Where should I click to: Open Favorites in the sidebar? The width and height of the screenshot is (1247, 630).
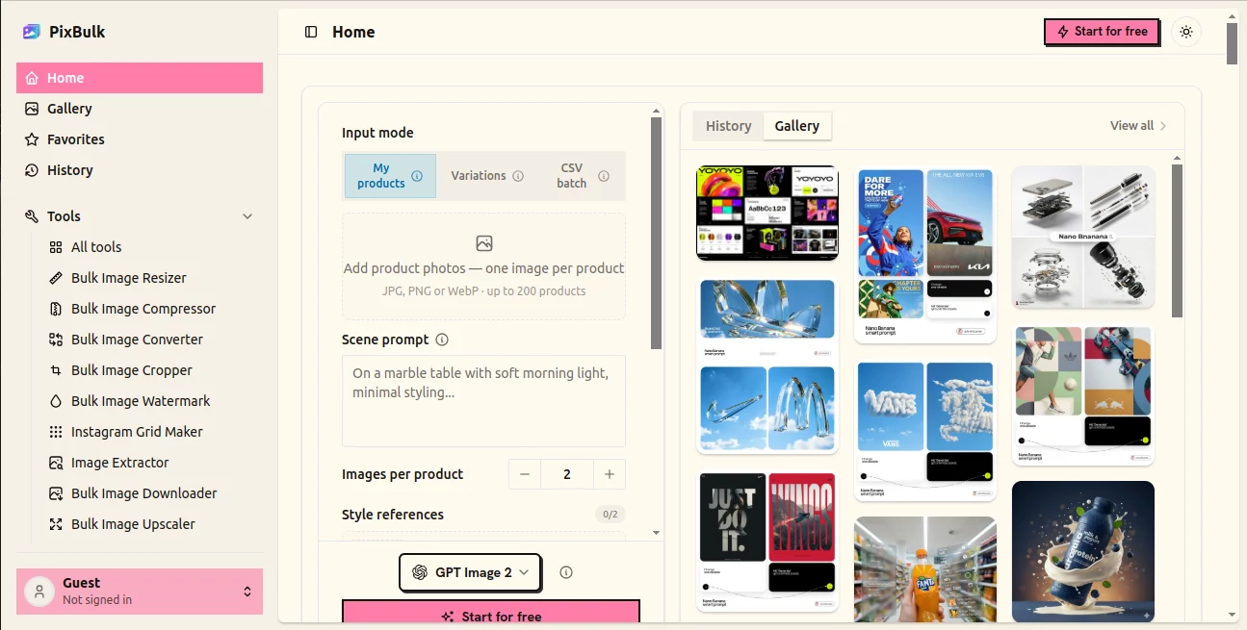pyautogui.click(x=140, y=139)
